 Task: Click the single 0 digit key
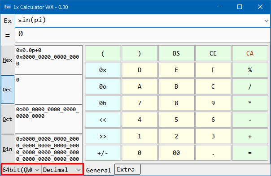140,153
